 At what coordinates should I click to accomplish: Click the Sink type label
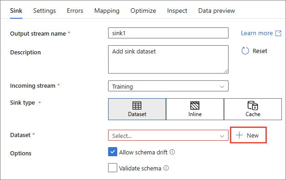click(x=22, y=103)
